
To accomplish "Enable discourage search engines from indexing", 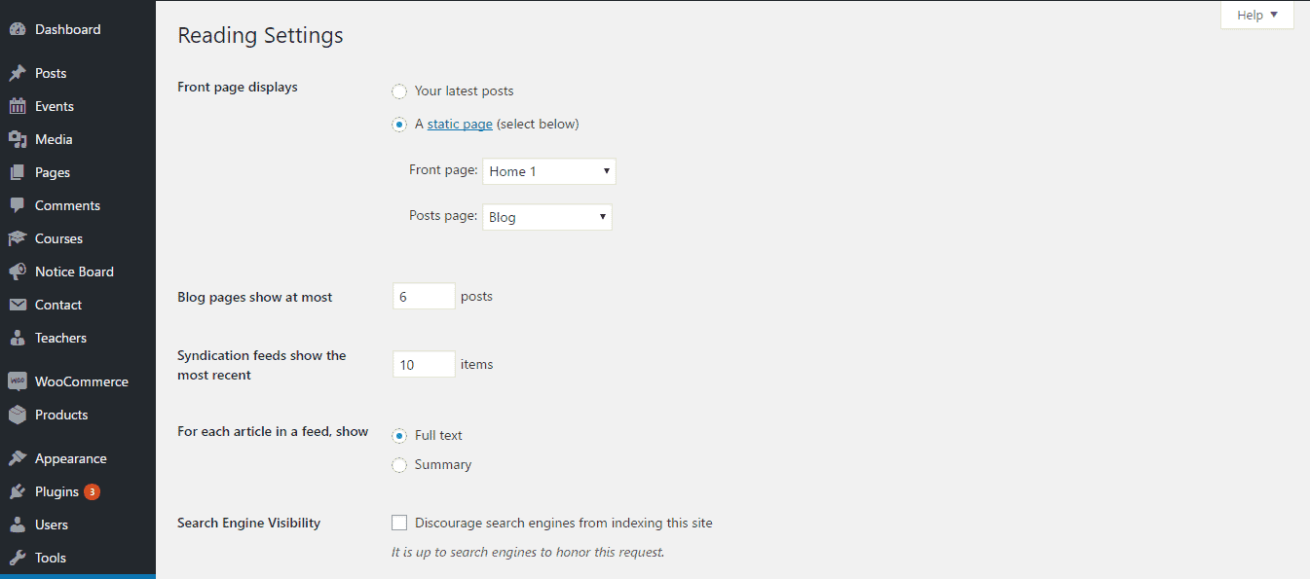I will coord(399,523).
